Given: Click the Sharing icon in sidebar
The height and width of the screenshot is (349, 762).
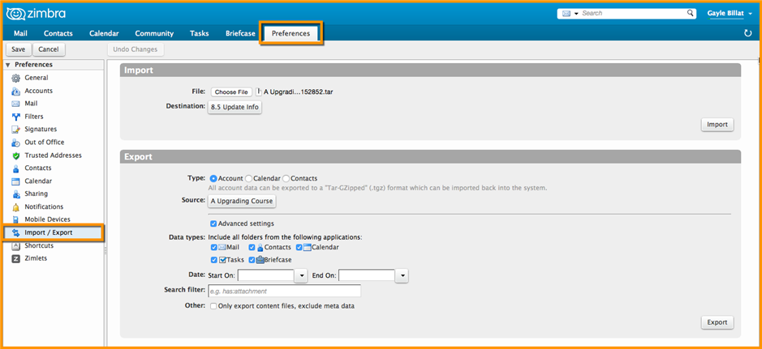Looking at the screenshot, I should tap(15, 194).
